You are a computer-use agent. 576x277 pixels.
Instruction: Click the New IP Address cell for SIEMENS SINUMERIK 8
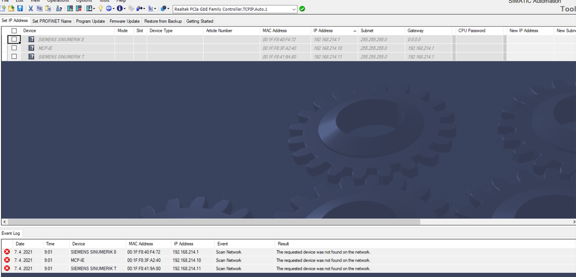530,40
